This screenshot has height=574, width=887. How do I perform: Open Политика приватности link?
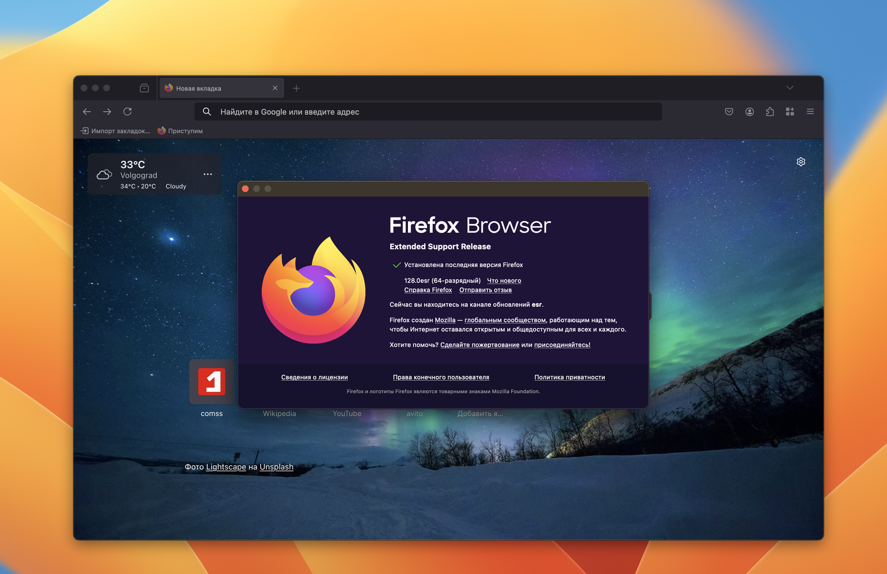click(569, 377)
